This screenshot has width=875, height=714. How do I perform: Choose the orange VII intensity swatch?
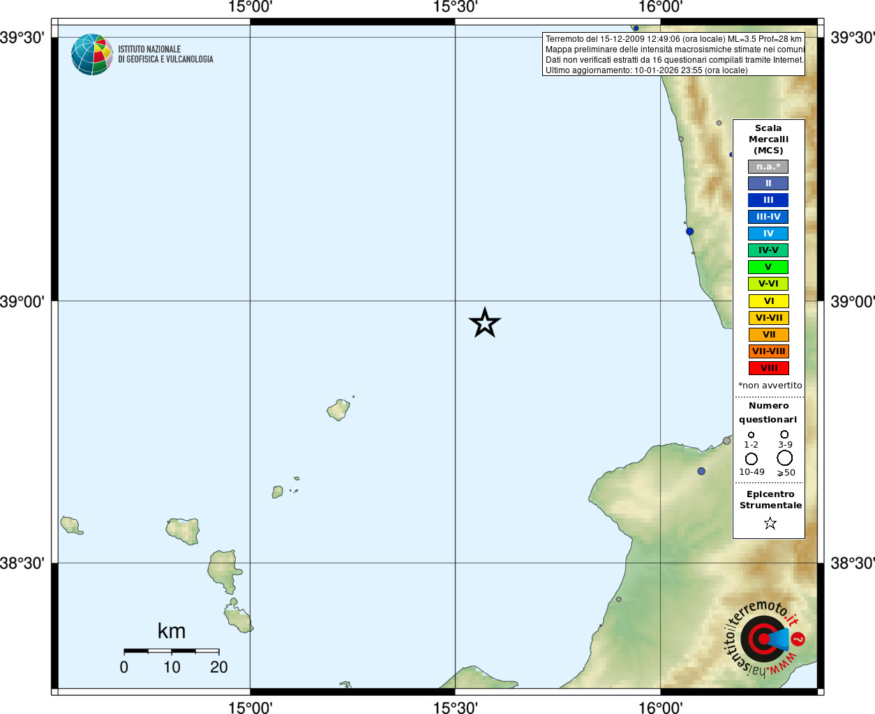(x=768, y=335)
